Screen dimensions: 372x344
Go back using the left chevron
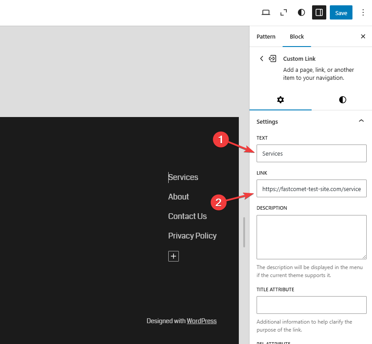261,59
